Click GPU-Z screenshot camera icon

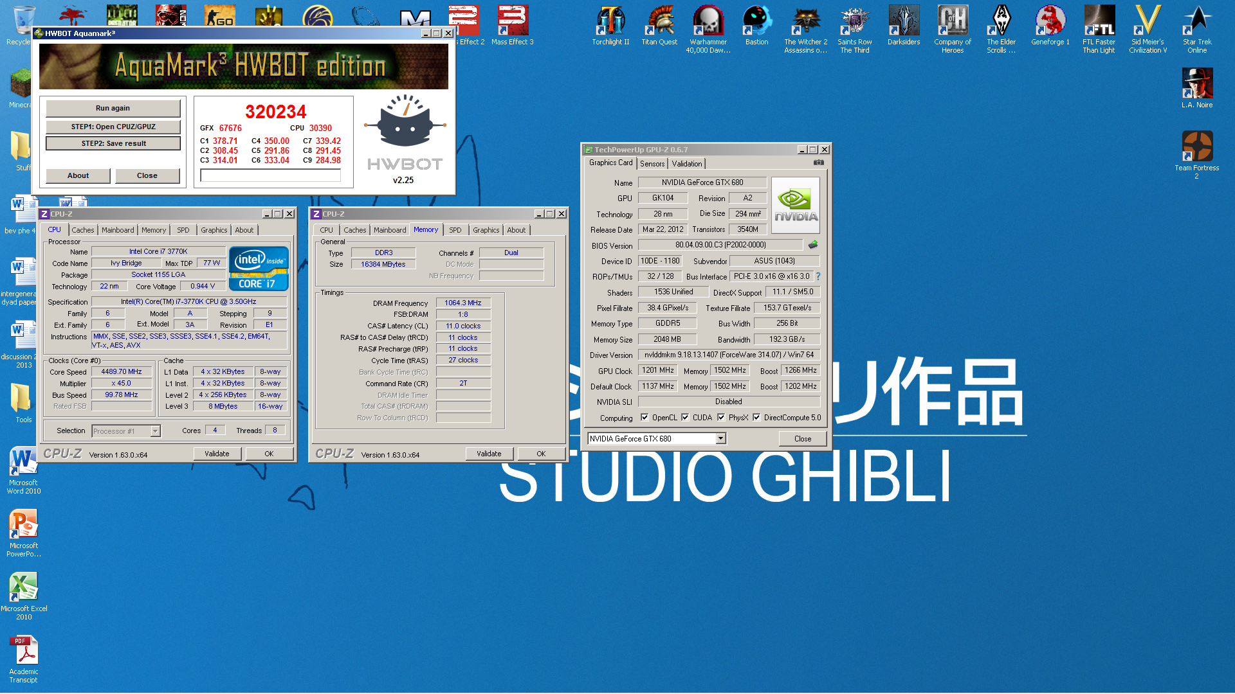click(818, 163)
